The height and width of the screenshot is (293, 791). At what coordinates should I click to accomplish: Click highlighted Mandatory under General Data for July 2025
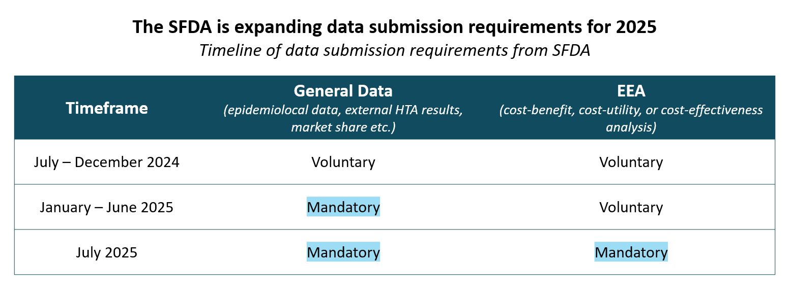[343, 252]
